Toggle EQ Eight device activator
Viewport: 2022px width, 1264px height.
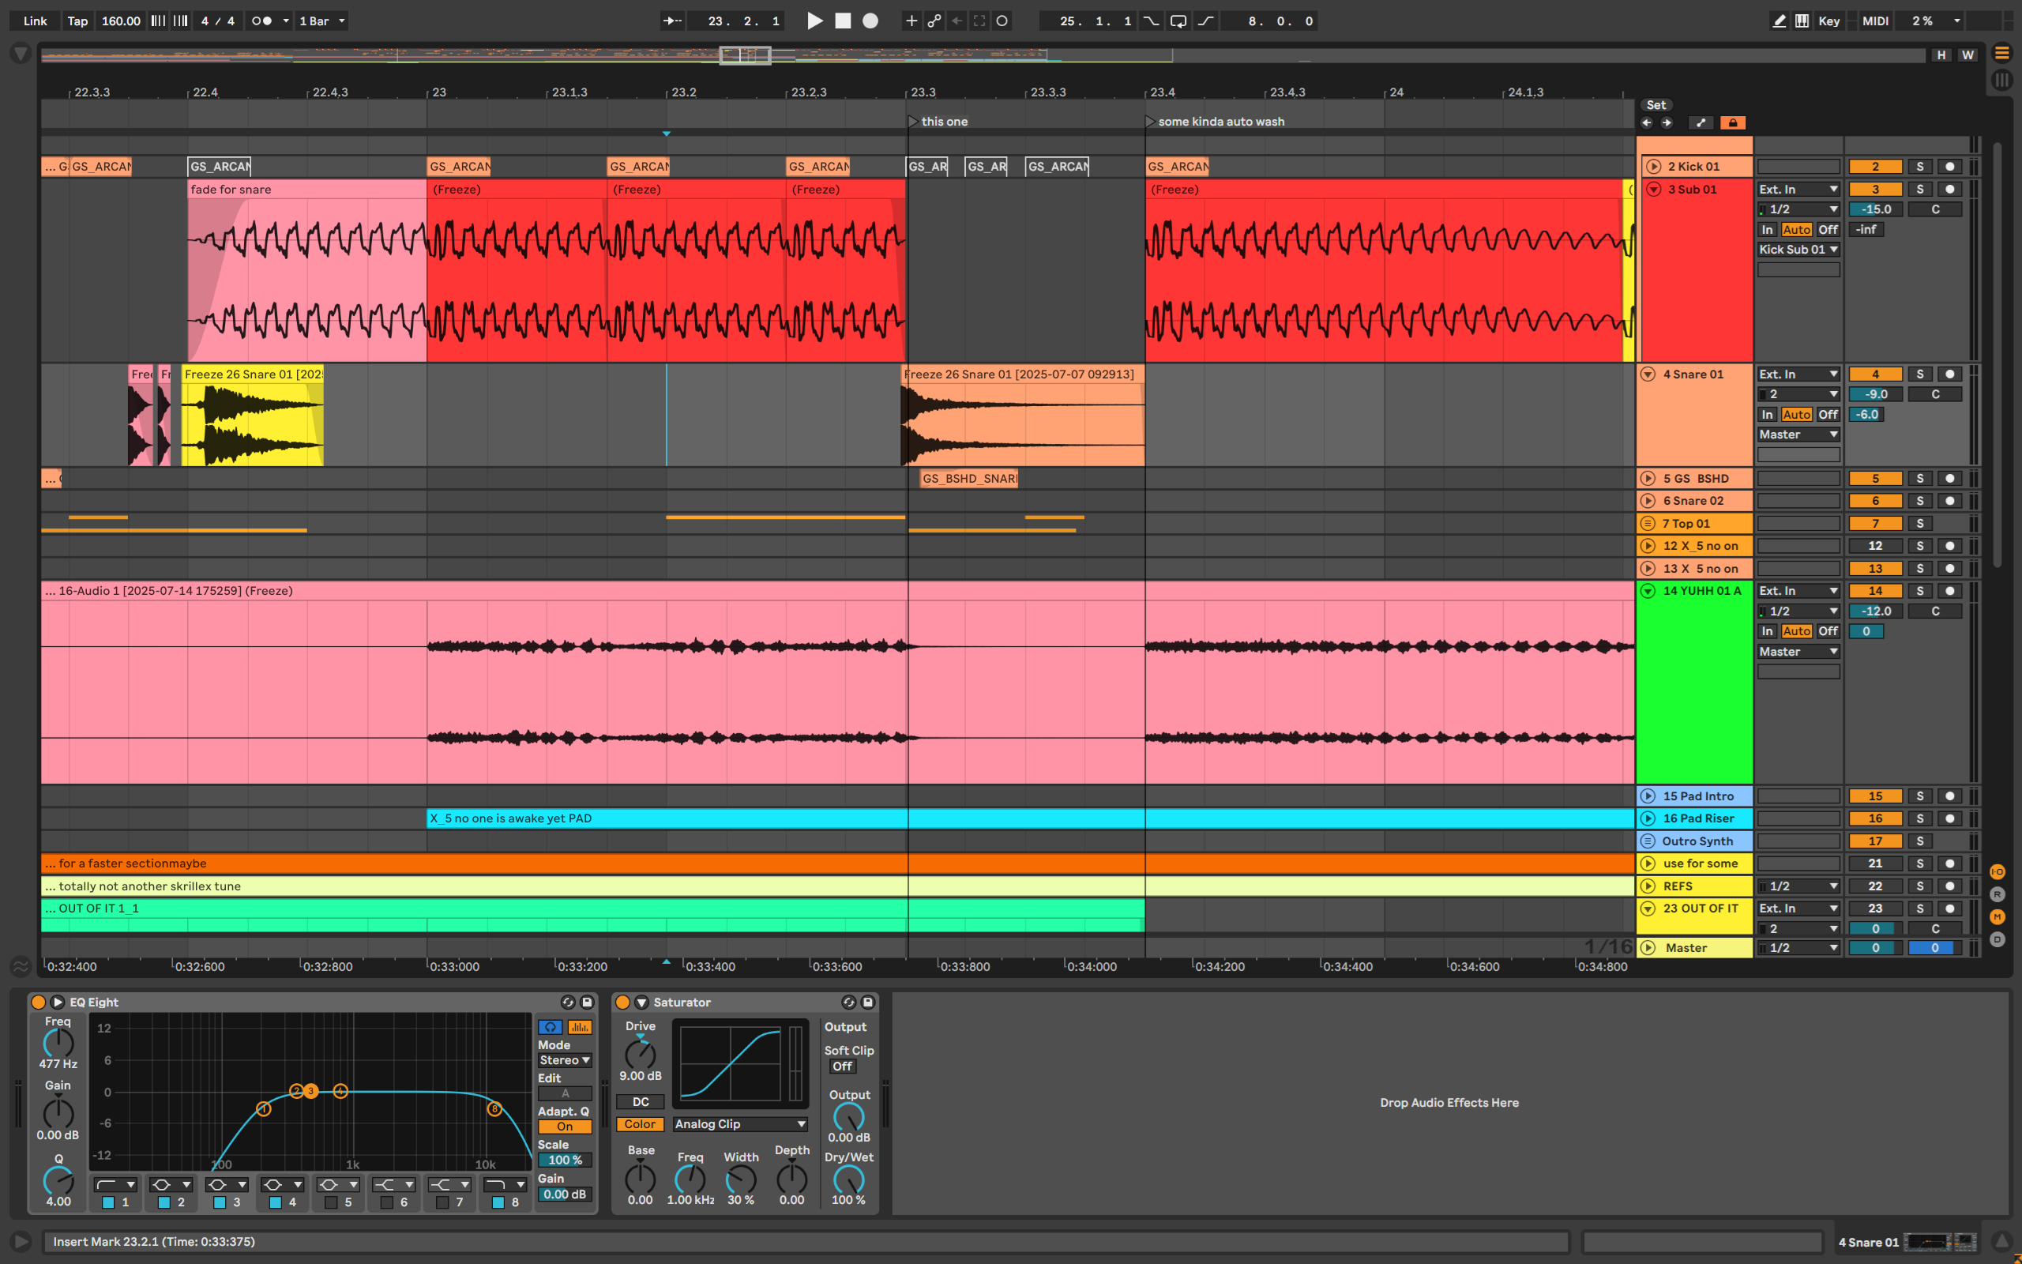39,1002
